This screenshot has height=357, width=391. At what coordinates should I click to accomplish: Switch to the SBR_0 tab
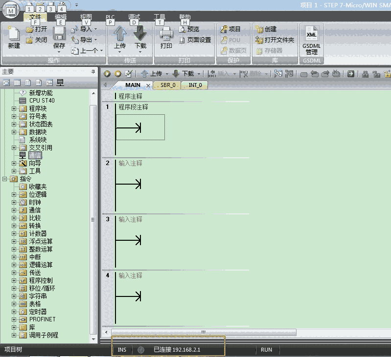(167, 85)
